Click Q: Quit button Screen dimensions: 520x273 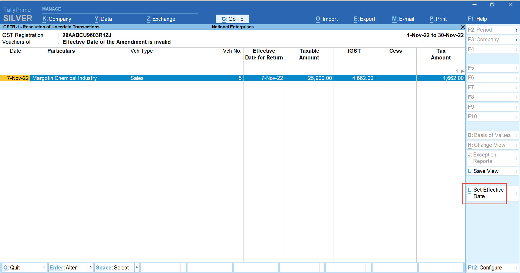(22, 268)
